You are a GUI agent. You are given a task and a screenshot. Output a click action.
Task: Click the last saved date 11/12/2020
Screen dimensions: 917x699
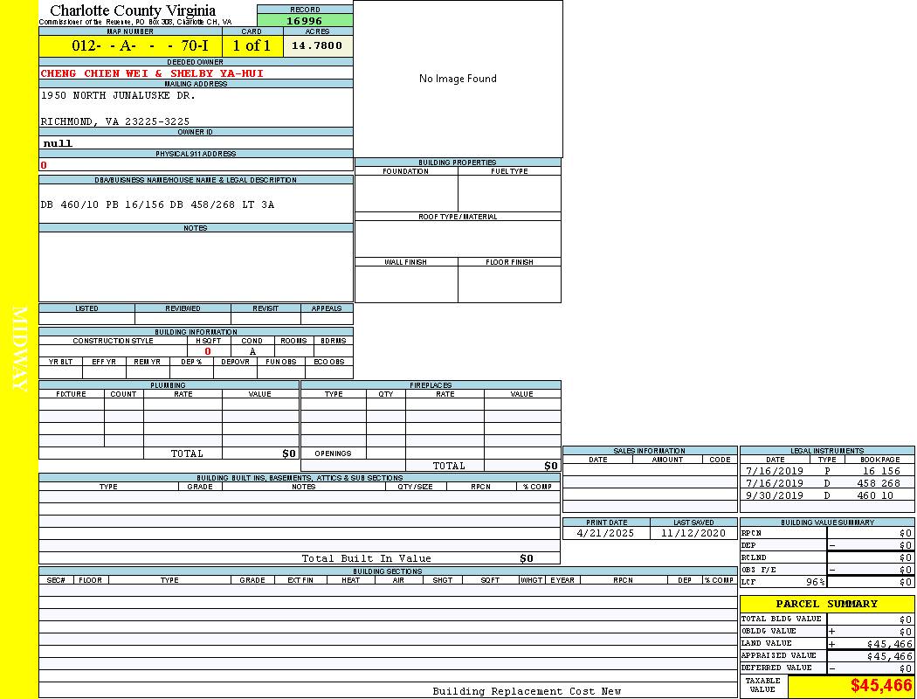point(693,533)
